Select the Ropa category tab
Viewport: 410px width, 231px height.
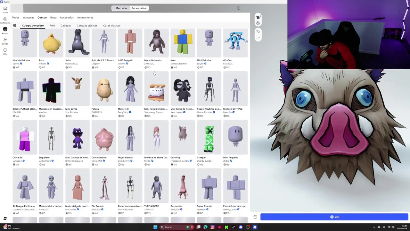(x=53, y=18)
